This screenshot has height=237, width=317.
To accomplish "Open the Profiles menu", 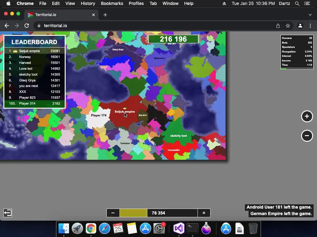I will [136, 3].
